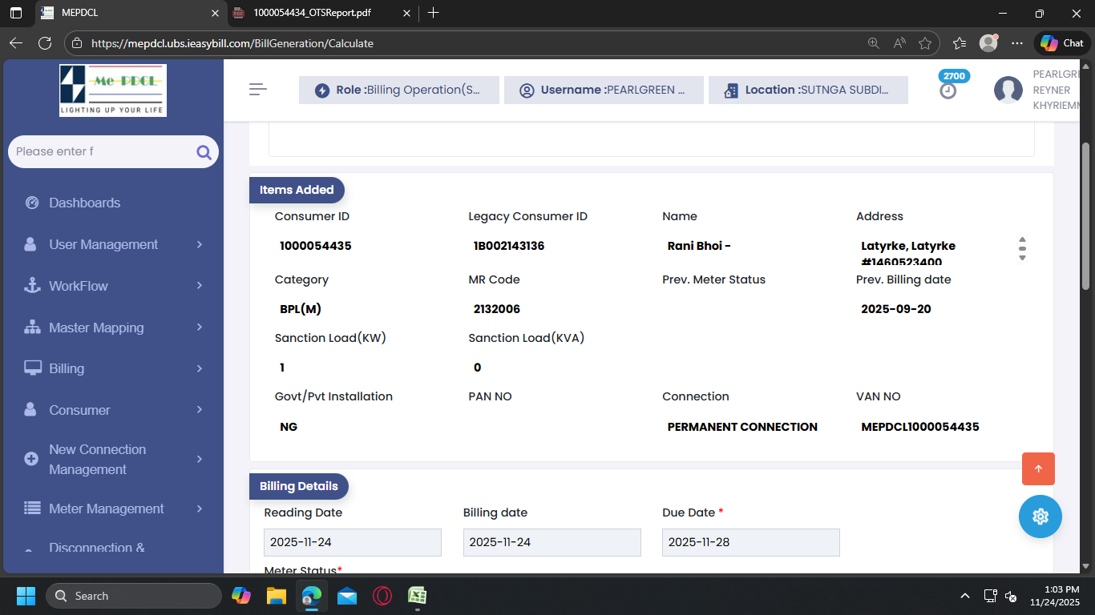The width and height of the screenshot is (1095, 615).
Task: Click the Me-PDCL logo
Action: (113, 90)
